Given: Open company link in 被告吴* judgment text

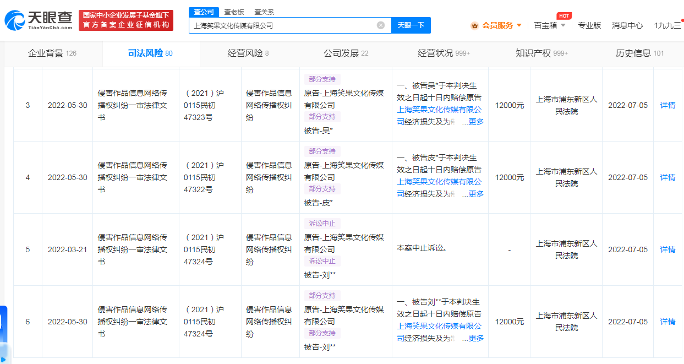Looking at the screenshot, I should click(439, 110).
